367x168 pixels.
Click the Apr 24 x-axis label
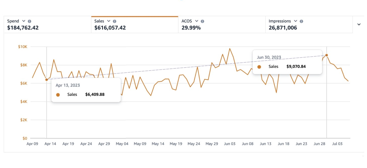(x=86, y=144)
